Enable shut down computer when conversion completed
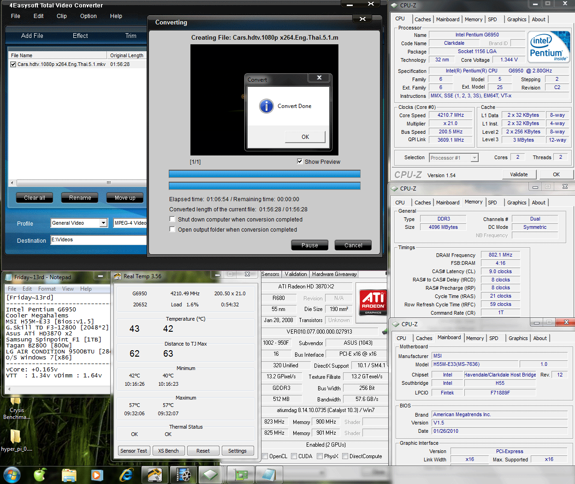 [172, 219]
